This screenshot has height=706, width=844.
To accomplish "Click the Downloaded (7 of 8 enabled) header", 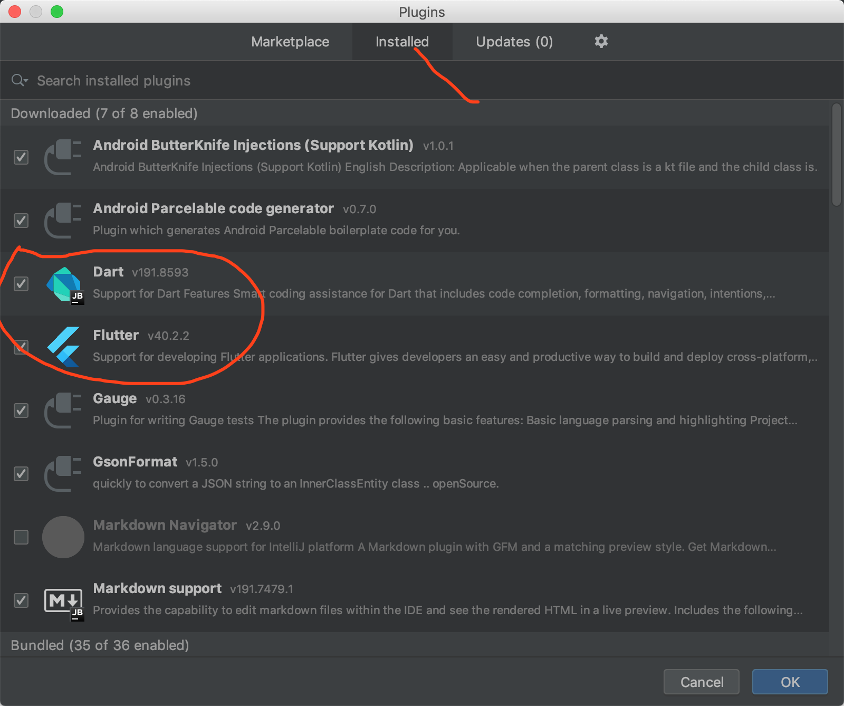I will point(104,113).
